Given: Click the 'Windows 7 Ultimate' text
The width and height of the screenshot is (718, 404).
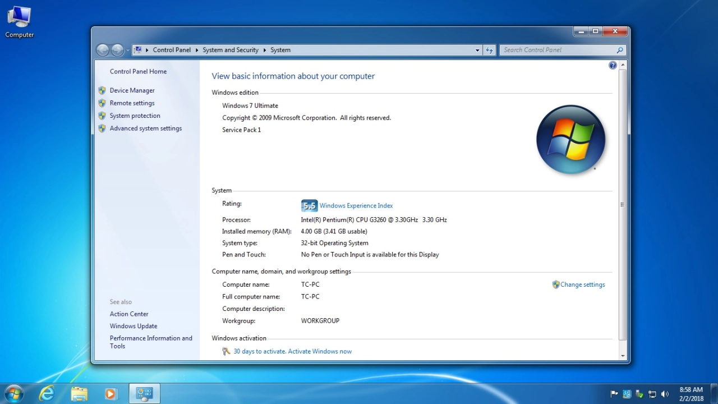Looking at the screenshot, I should tap(250, 105).
